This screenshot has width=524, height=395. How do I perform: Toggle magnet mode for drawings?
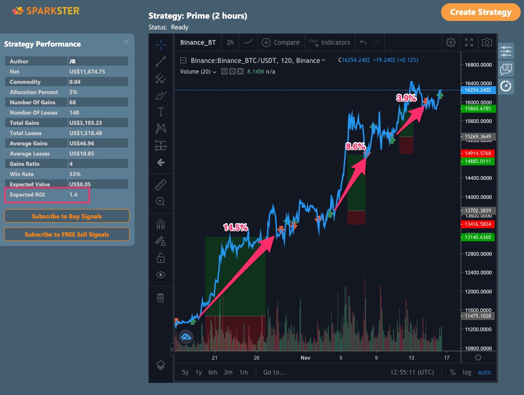161,224
